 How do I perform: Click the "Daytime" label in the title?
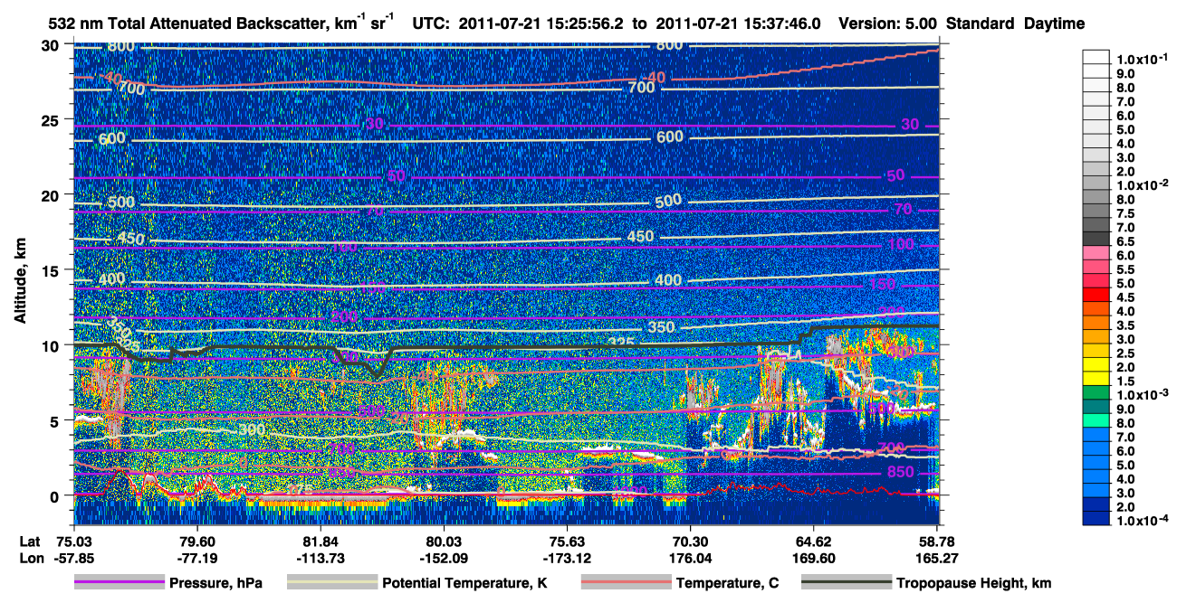tap(1054, 24)
